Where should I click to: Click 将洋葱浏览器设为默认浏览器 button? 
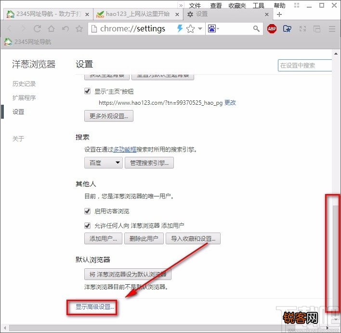(128, 274)
